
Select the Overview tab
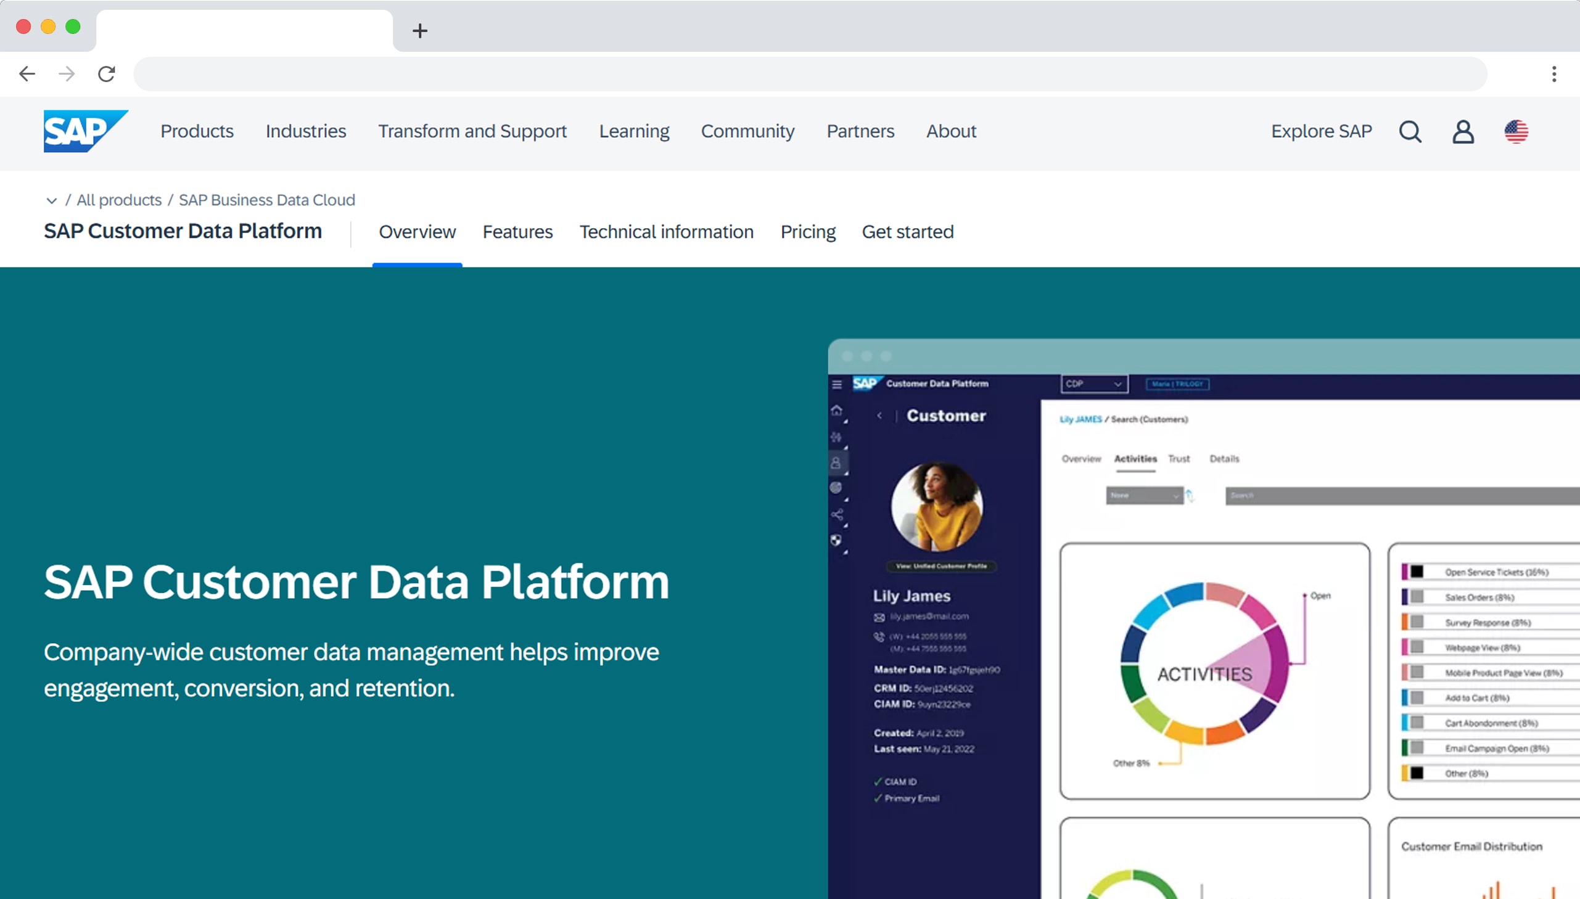(418, 232)
